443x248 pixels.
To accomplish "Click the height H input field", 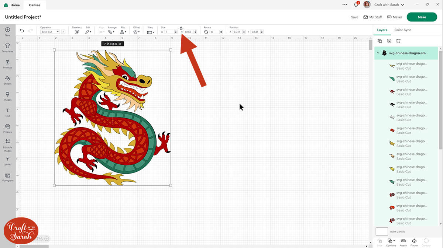I will coord(189,32).
